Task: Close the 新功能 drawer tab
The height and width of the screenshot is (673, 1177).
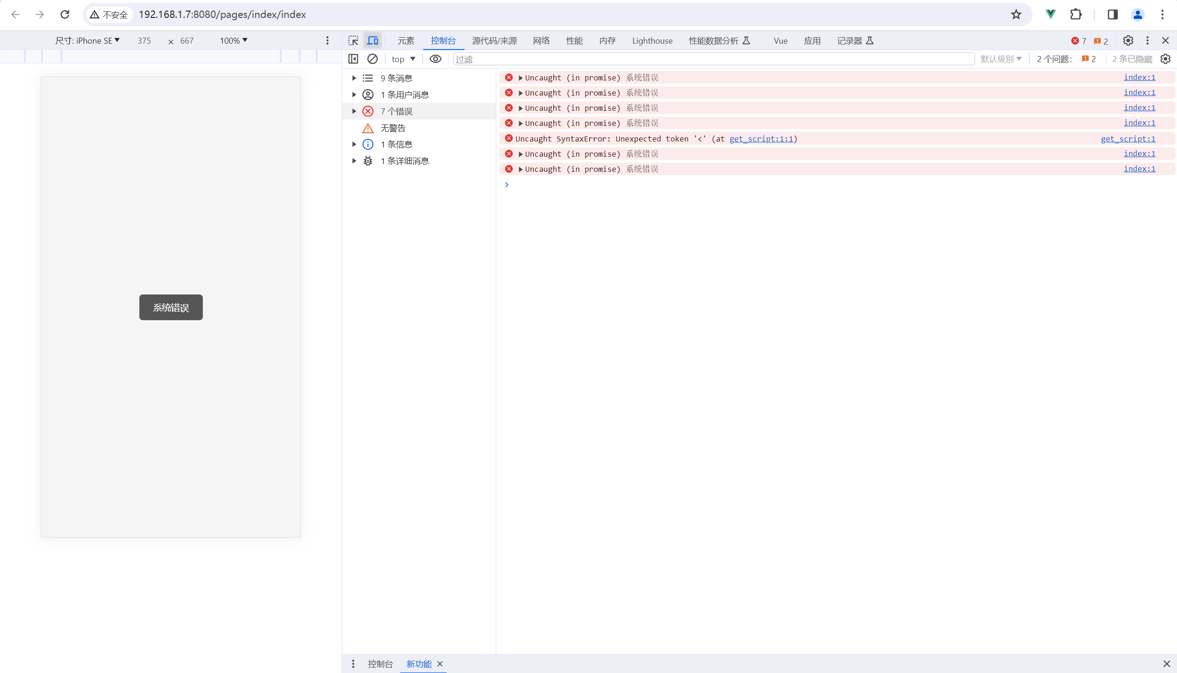Action: click(x=440, y=664)
